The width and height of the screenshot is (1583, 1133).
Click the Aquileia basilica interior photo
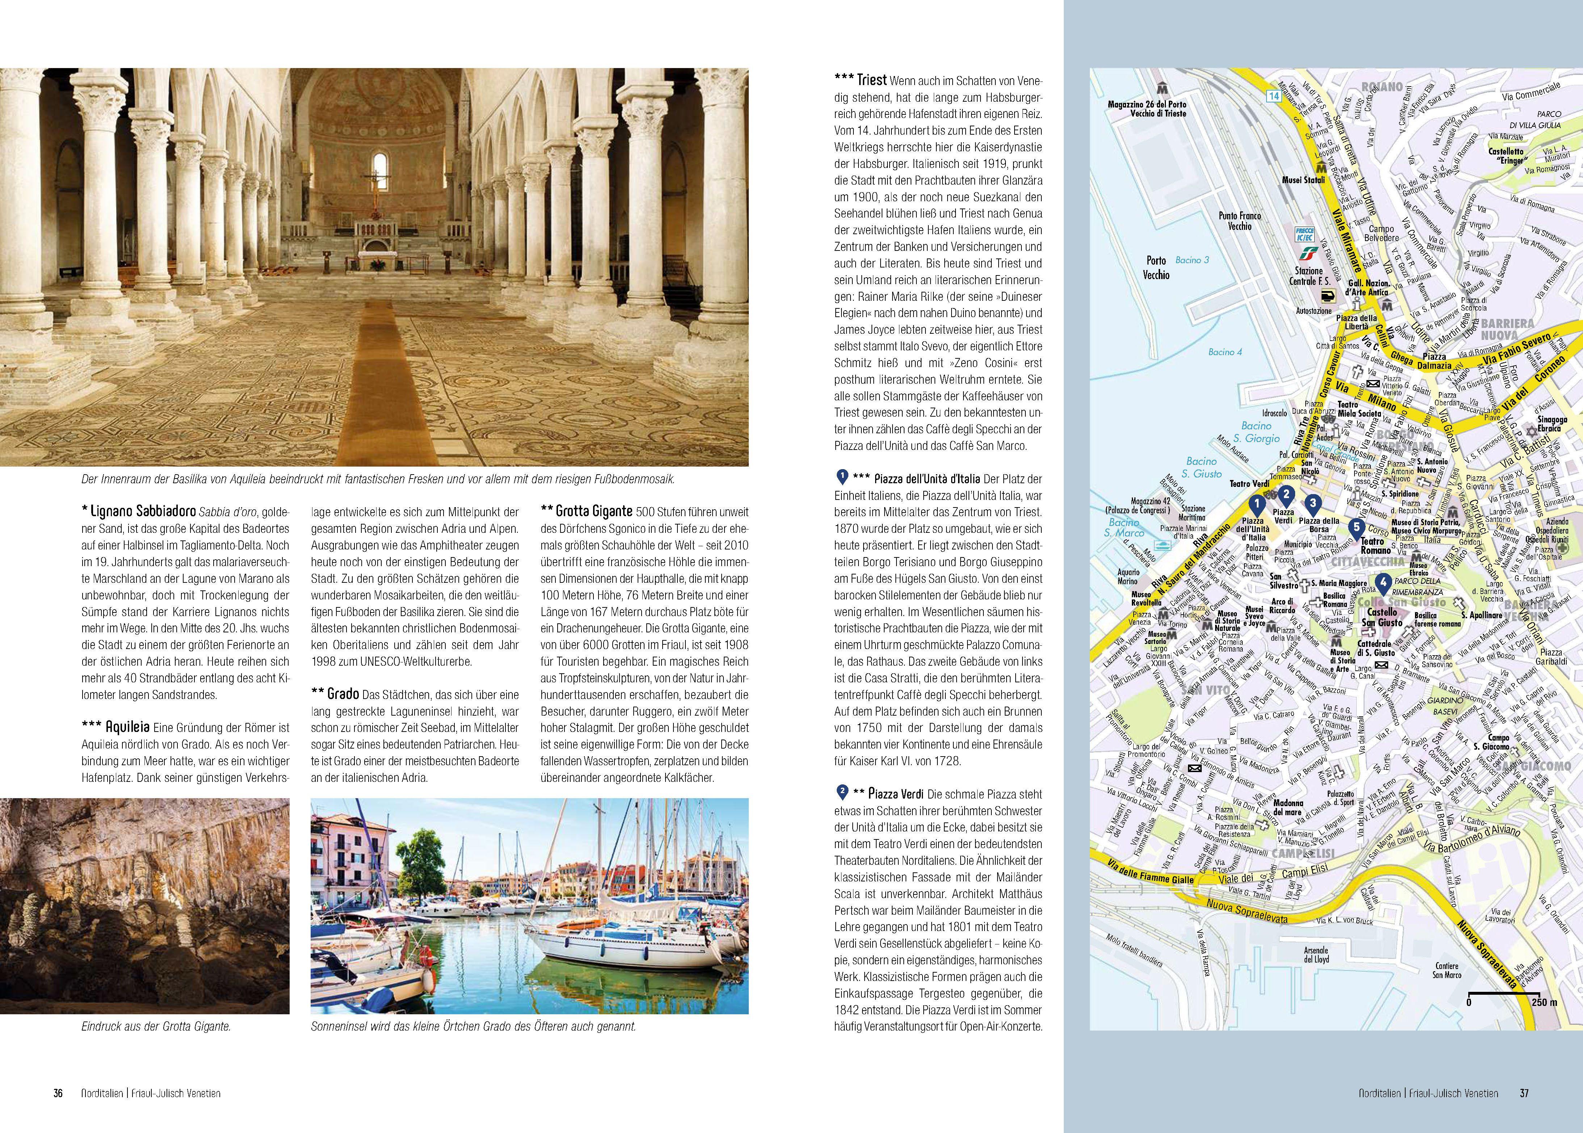click(x=374, y=266)
